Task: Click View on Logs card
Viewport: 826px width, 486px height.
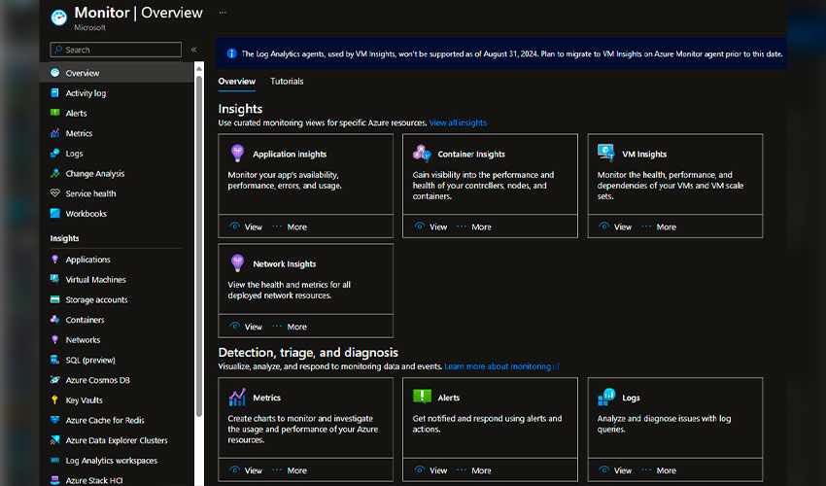Action: [x=615, y=470]
